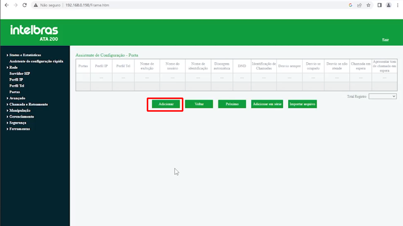403x226 pixels.
Task: Click 'Identificação de Chamadas' column header
Action: [x=264, y=66]
